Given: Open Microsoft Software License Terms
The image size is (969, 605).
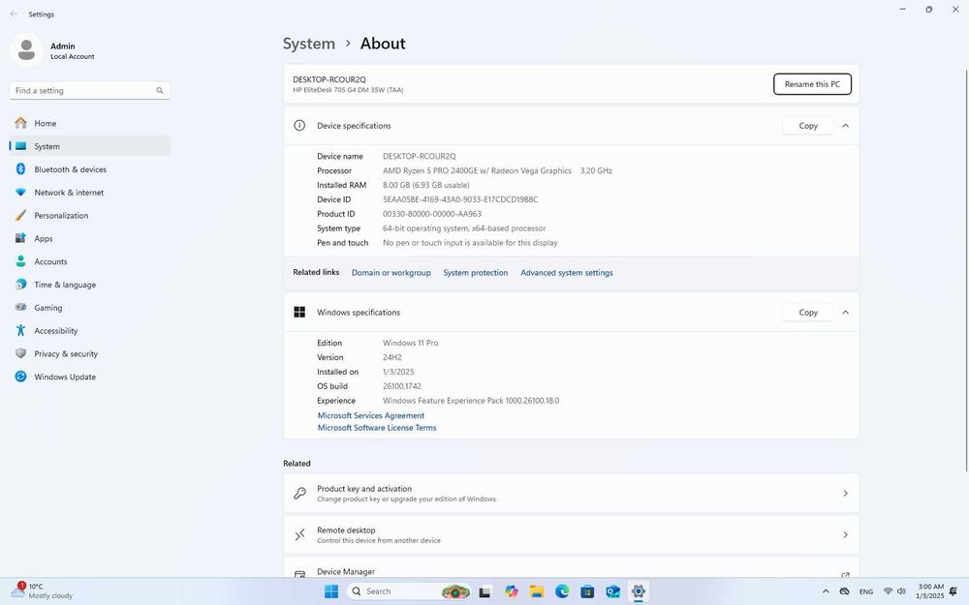Looking at the screenshot, I should 377,428.
